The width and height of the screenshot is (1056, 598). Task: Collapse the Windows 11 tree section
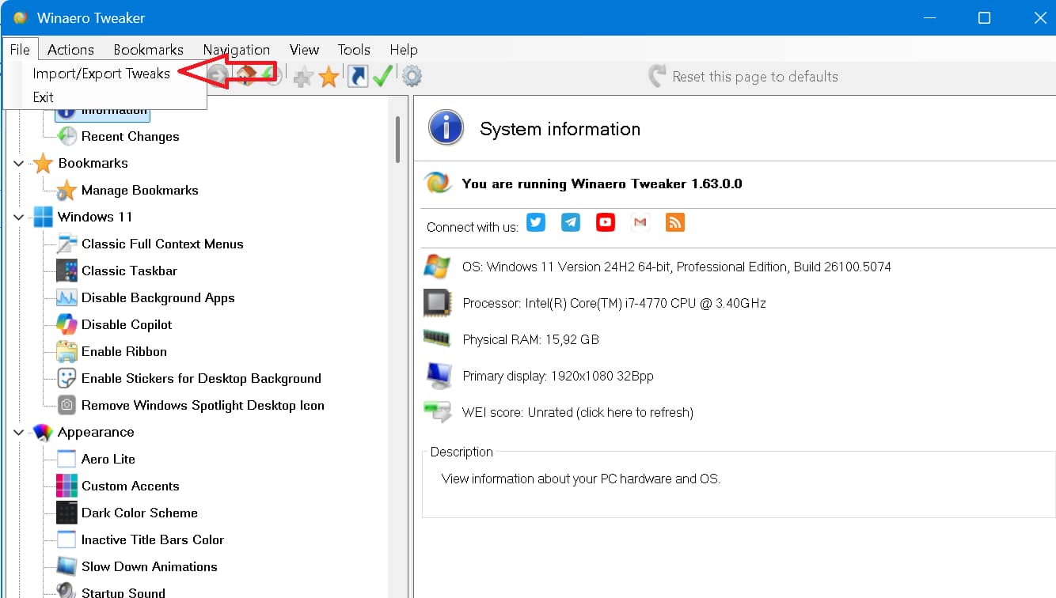click(x=19, y=218)
